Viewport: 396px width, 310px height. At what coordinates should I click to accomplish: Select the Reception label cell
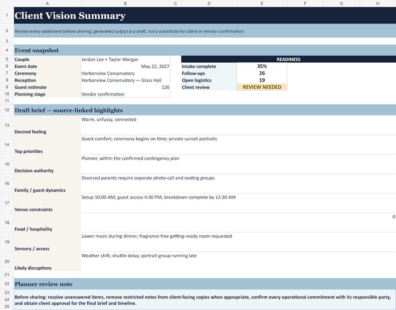[x=47, y=80]
